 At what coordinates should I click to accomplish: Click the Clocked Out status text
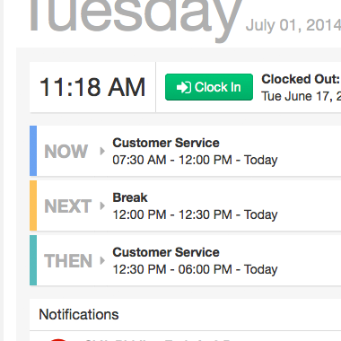tap(301, 79)
